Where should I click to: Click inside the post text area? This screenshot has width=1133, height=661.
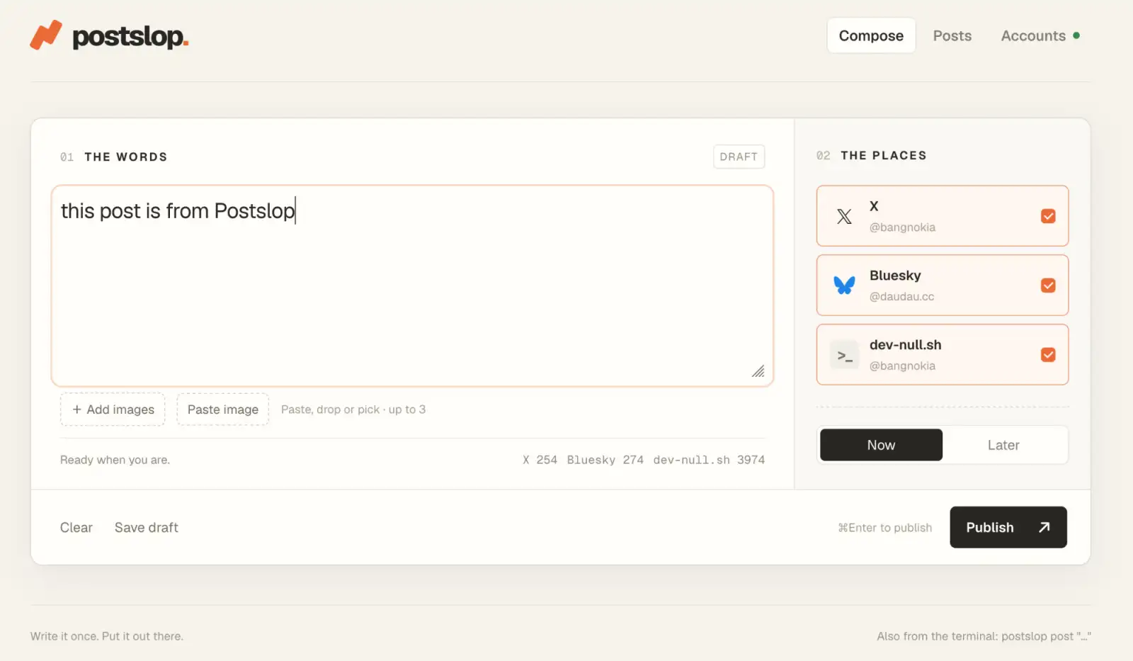412,286
